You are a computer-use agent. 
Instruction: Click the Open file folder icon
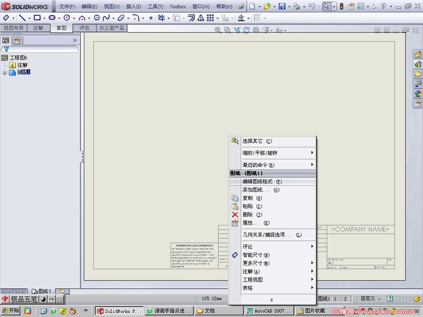(x=267, y=6)
